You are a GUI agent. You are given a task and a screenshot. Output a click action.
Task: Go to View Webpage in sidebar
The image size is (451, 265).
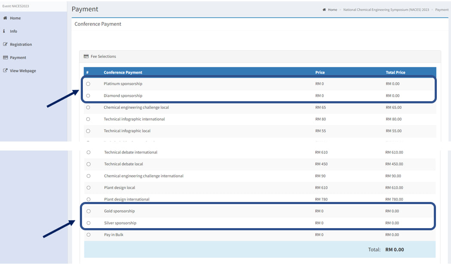pyautogui.click(x=23, y=71)
